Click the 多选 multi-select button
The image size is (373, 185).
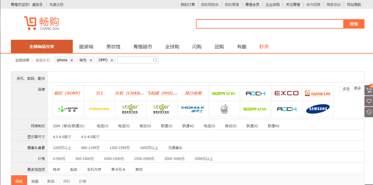point(346,89)
